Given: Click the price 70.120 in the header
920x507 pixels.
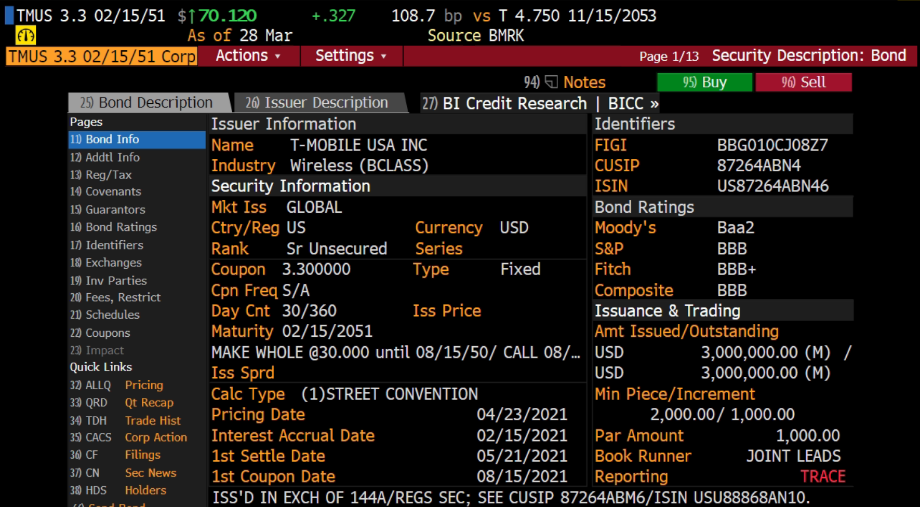Looking at the screenshot, I should (x=228, y=16).
